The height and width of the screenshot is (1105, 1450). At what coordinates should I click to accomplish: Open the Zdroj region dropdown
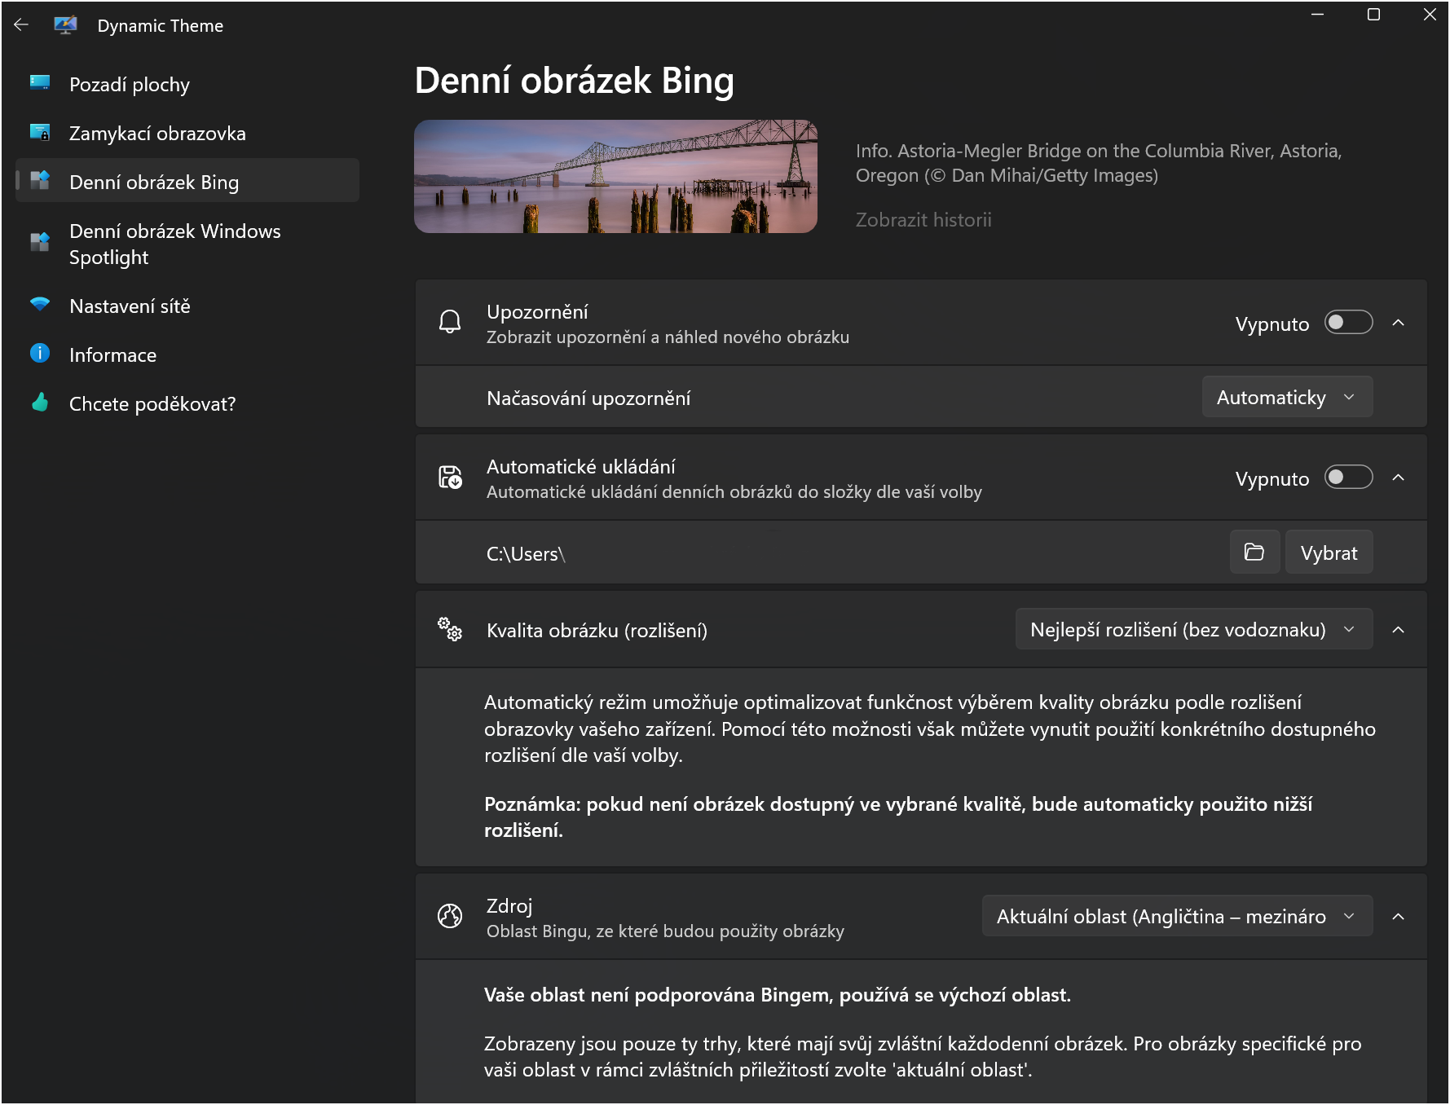(x=1176, y=917)
